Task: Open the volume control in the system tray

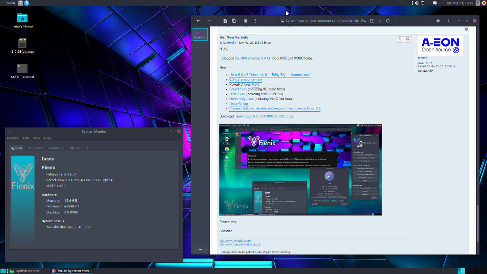Action: 417,3
